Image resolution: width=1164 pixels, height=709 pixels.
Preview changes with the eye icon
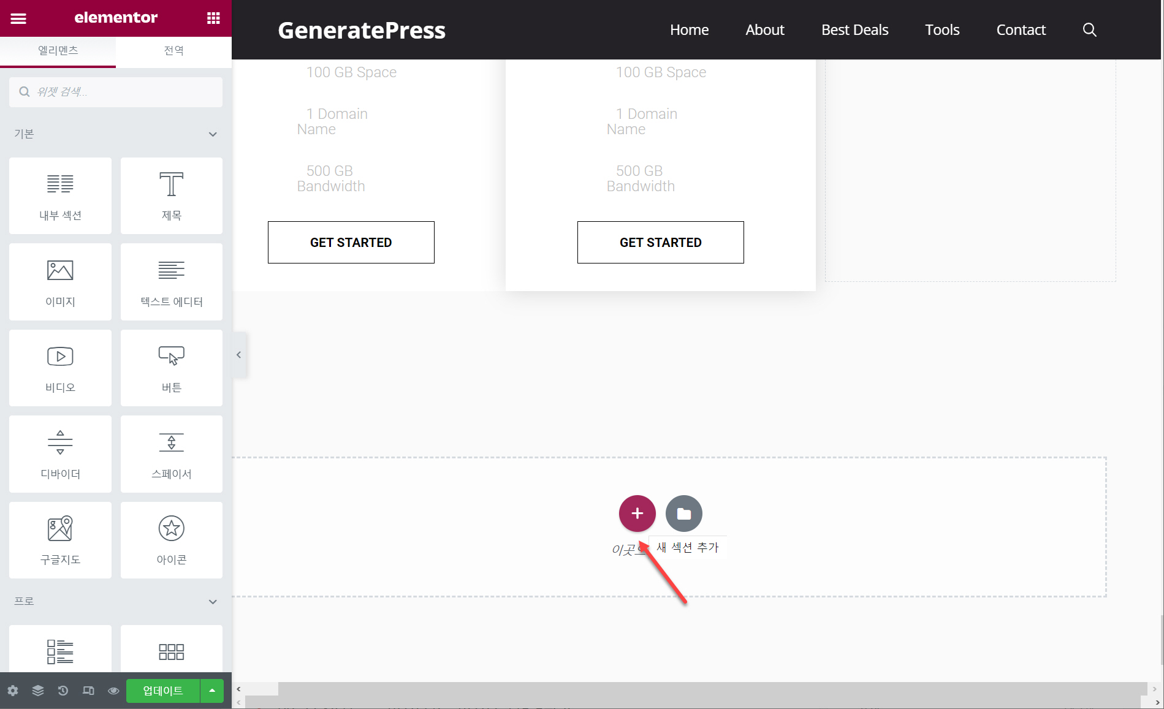[x=113, y=691]
